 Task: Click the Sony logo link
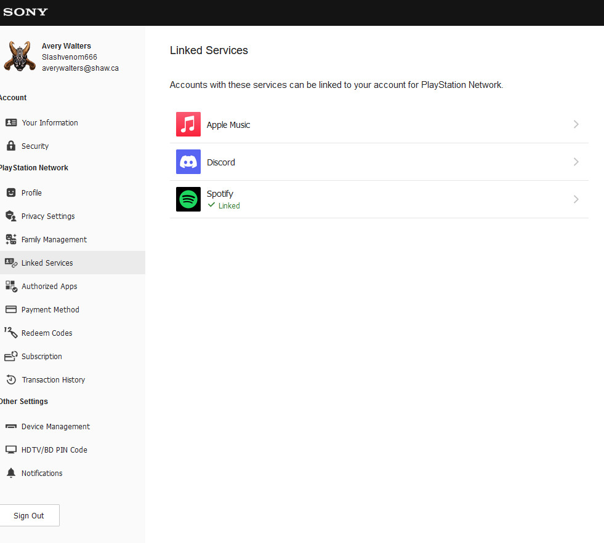click(x=25, y=12)
